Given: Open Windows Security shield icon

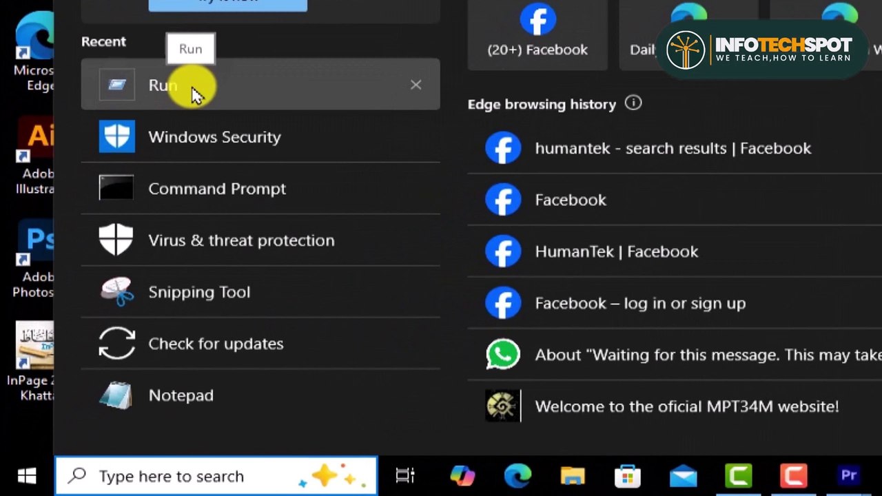Looking at the screenshot, I should pos(116,136).
